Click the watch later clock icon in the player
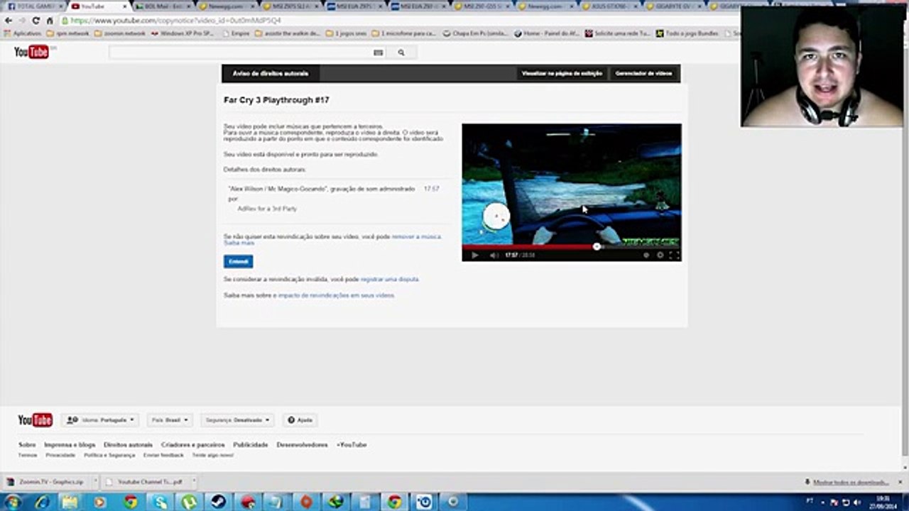 click(x=646, y=255)
